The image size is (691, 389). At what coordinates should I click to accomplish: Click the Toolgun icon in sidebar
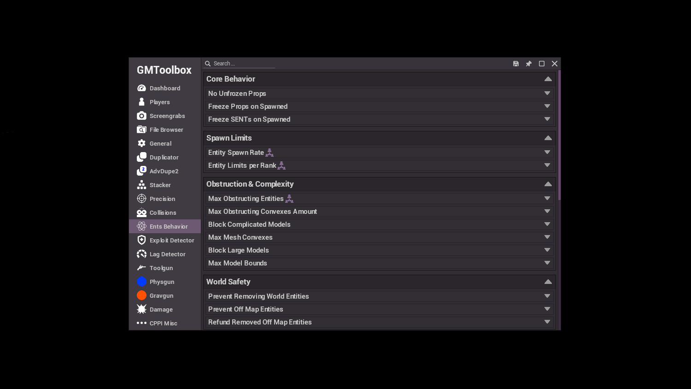(x=141, y=268)
